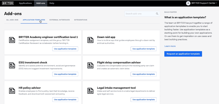The height and width of the screenshot is (104, 219).
Task: Use the BRYTER Academy engineer certification template
Action: point(65,49)
